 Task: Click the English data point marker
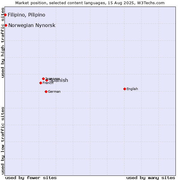(125, 89)
